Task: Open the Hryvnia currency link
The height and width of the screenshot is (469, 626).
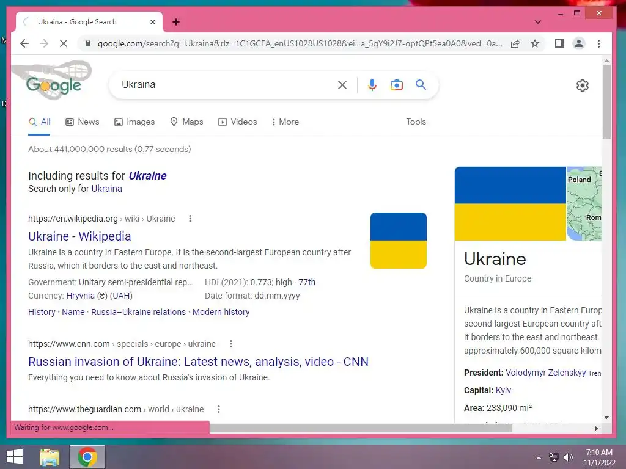Action: click(x=81, y=296)
